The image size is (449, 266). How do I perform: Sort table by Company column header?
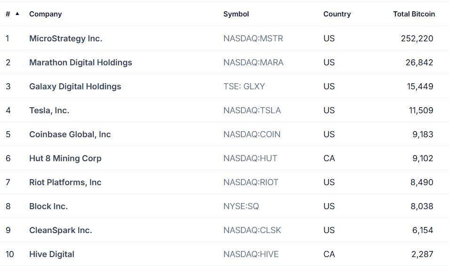pos(46,14)
